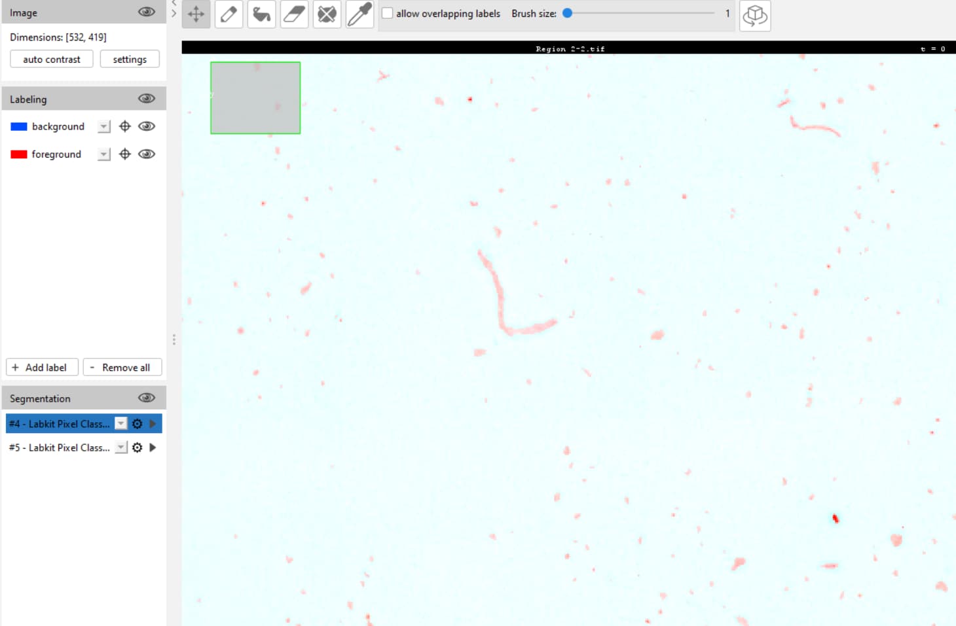The width and height of the screenshot is (956, 626).
Task: Open the background label options dropdown
Action: (x=103, y=126)
